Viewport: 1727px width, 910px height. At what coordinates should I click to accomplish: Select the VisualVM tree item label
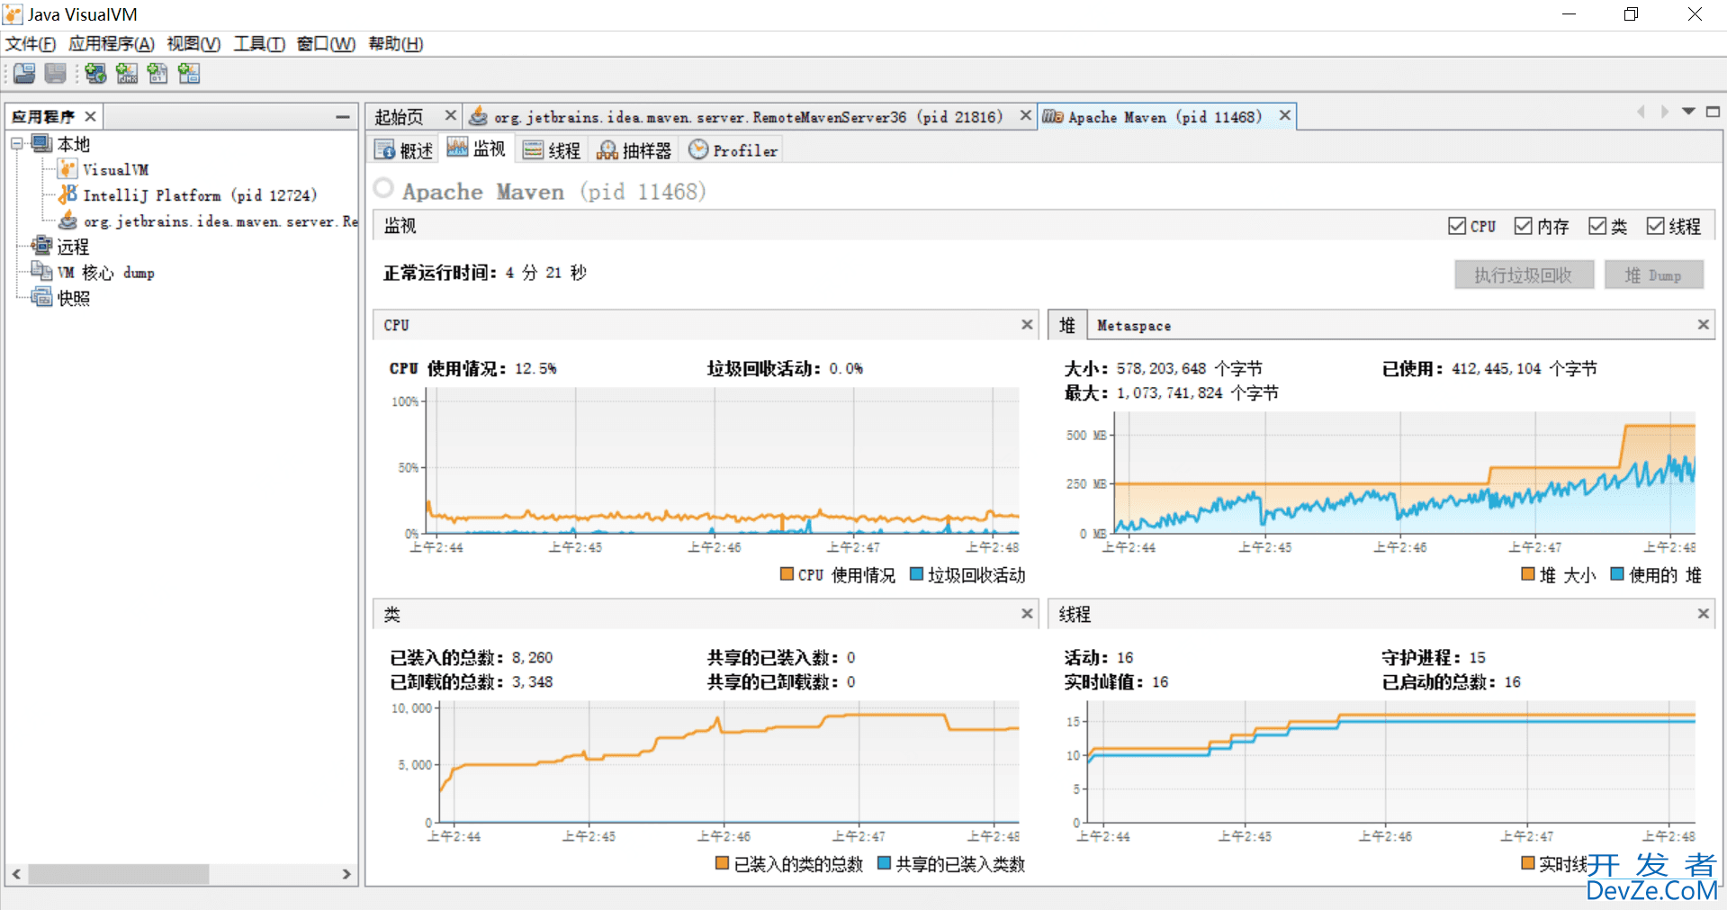click(115, 169)
